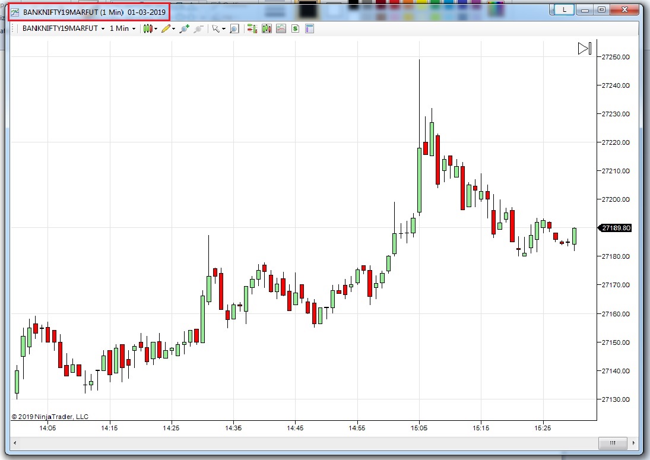Click the candlestick chart style icon
The image size is (650, 460).
(148, 28)
